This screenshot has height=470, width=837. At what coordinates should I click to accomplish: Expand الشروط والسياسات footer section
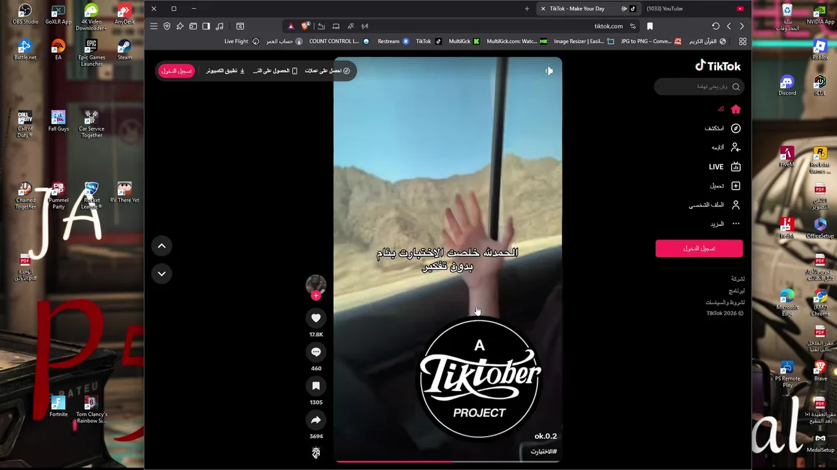click(x=725, y=302)
